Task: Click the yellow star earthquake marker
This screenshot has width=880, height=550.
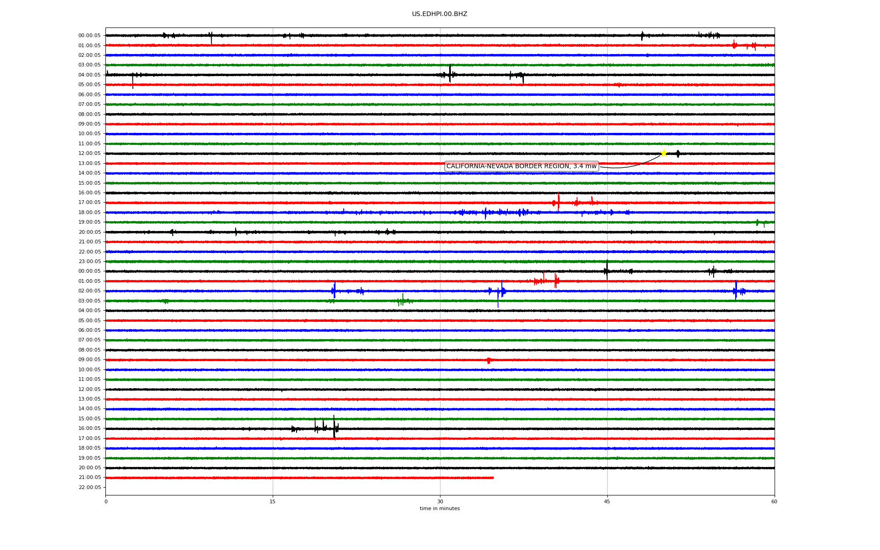Action: pyautogui.click(x=663, y=153)
